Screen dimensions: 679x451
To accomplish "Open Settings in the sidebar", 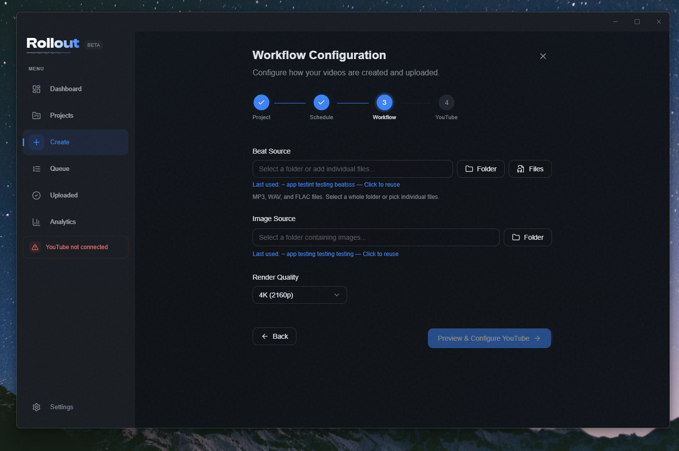I will [76, 407].
